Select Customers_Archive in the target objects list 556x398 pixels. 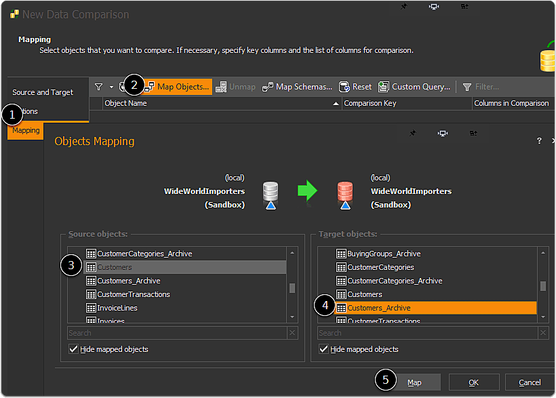coord(380,306)
